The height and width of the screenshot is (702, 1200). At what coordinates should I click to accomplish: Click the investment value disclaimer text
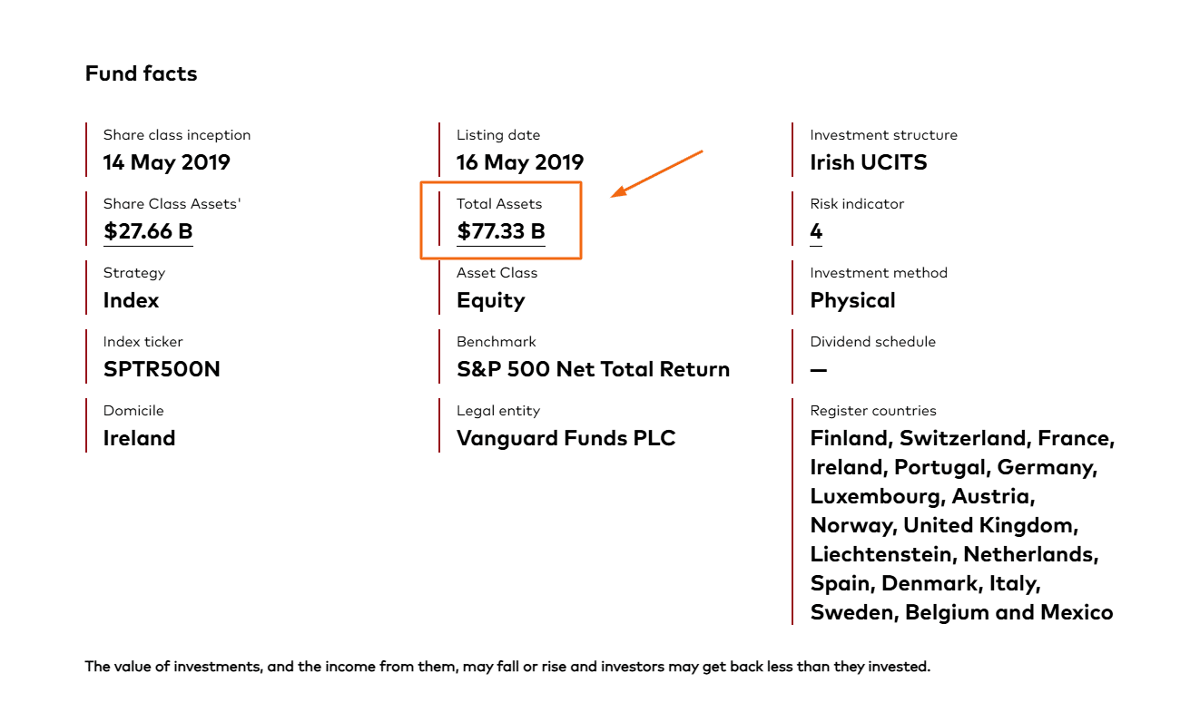pyautogui.click(x=507, y=667)
